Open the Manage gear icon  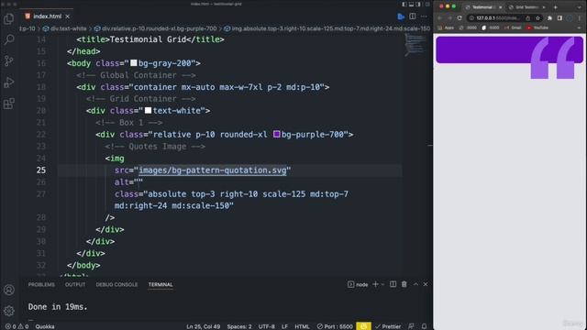tap(9, 311)
